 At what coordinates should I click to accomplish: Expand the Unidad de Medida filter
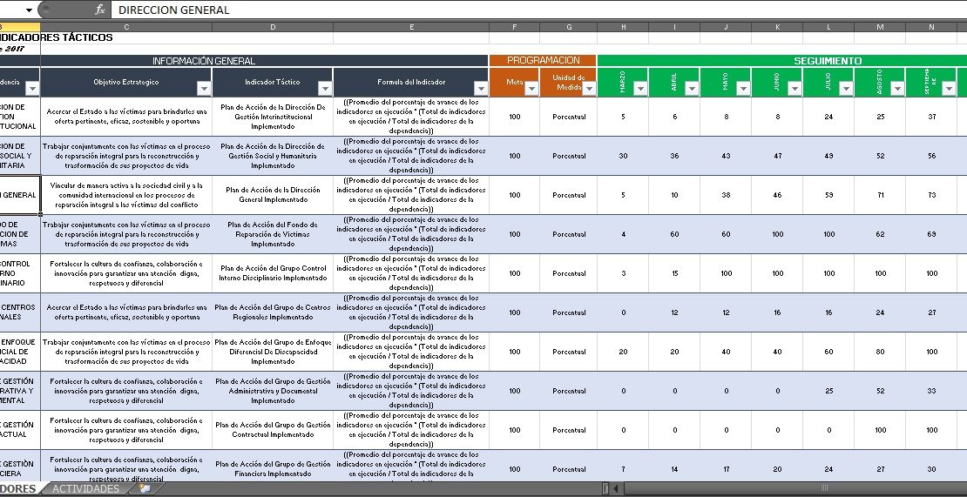589,89
